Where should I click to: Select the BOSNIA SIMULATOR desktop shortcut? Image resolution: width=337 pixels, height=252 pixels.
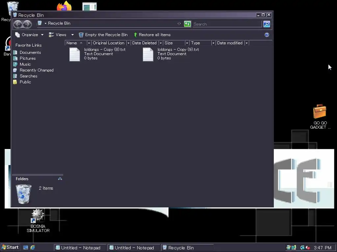point(38,220)
